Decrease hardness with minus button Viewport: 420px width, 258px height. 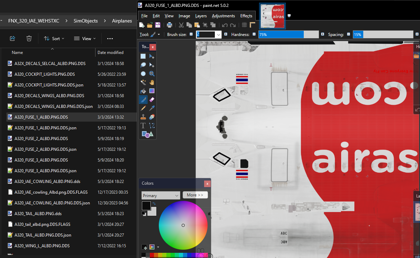tap(254, 35)
